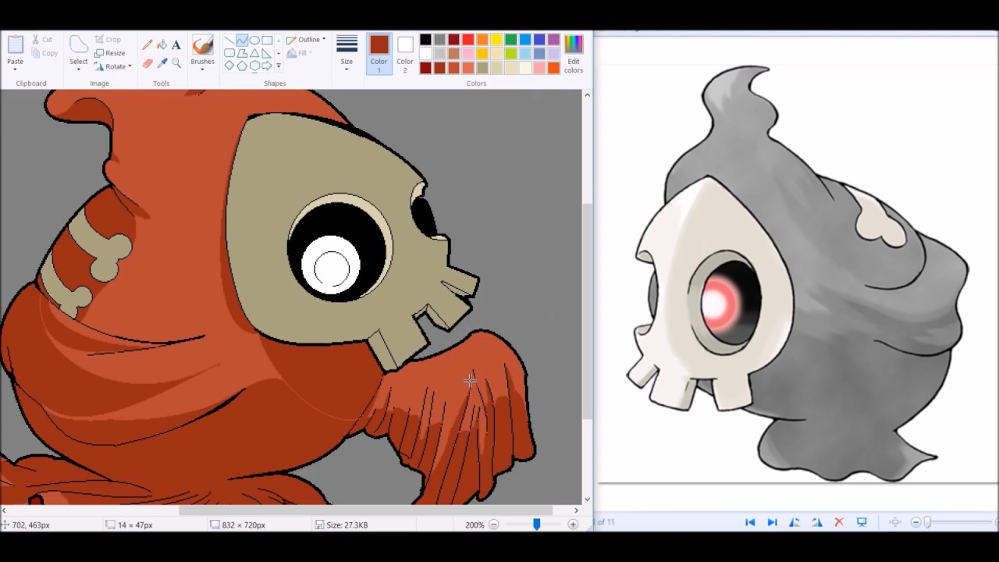The height and width of the screenshot is (562, 999).
Task: Choose the Pentagon shape
Action: 242,66
